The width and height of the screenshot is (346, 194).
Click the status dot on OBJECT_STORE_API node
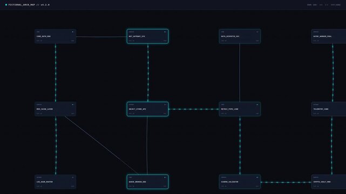click(165, 105)
